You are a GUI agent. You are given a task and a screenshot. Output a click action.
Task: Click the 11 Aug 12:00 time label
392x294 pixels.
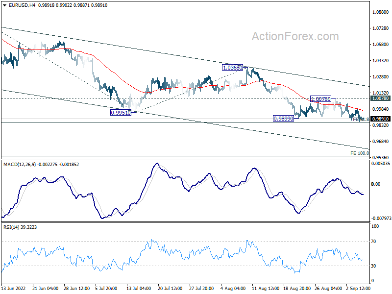point(265,289)
